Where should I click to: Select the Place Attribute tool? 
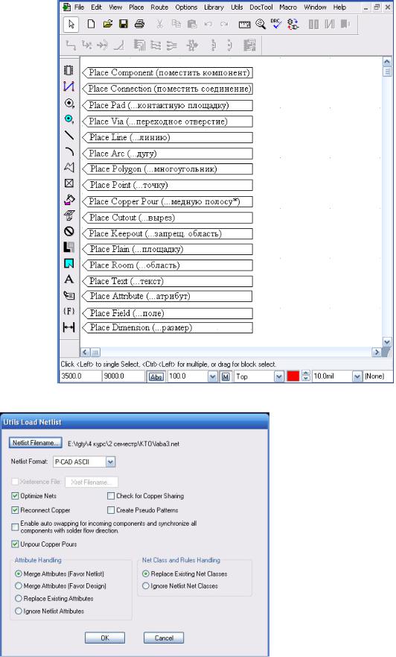[69, 295]
